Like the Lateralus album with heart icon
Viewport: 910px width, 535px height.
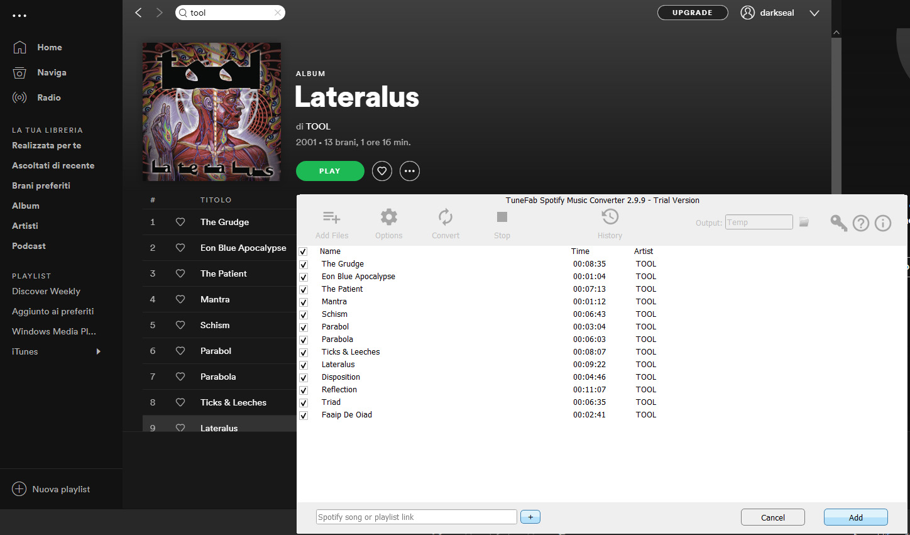(x=382, y=171)
